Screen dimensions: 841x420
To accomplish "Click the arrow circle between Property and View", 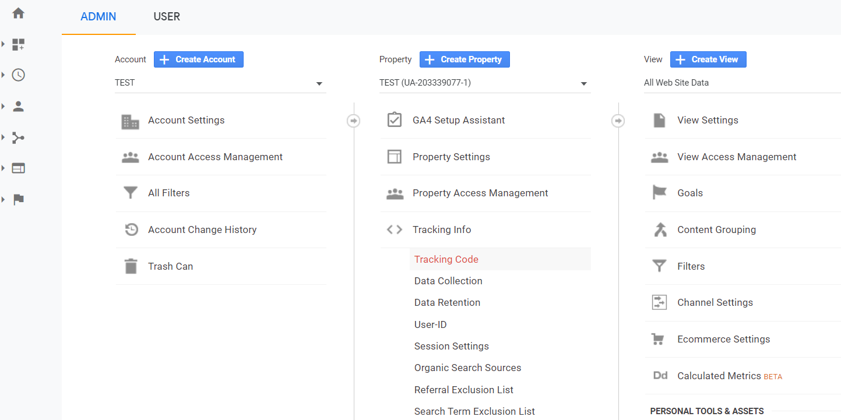I will (x=618, y=121).
